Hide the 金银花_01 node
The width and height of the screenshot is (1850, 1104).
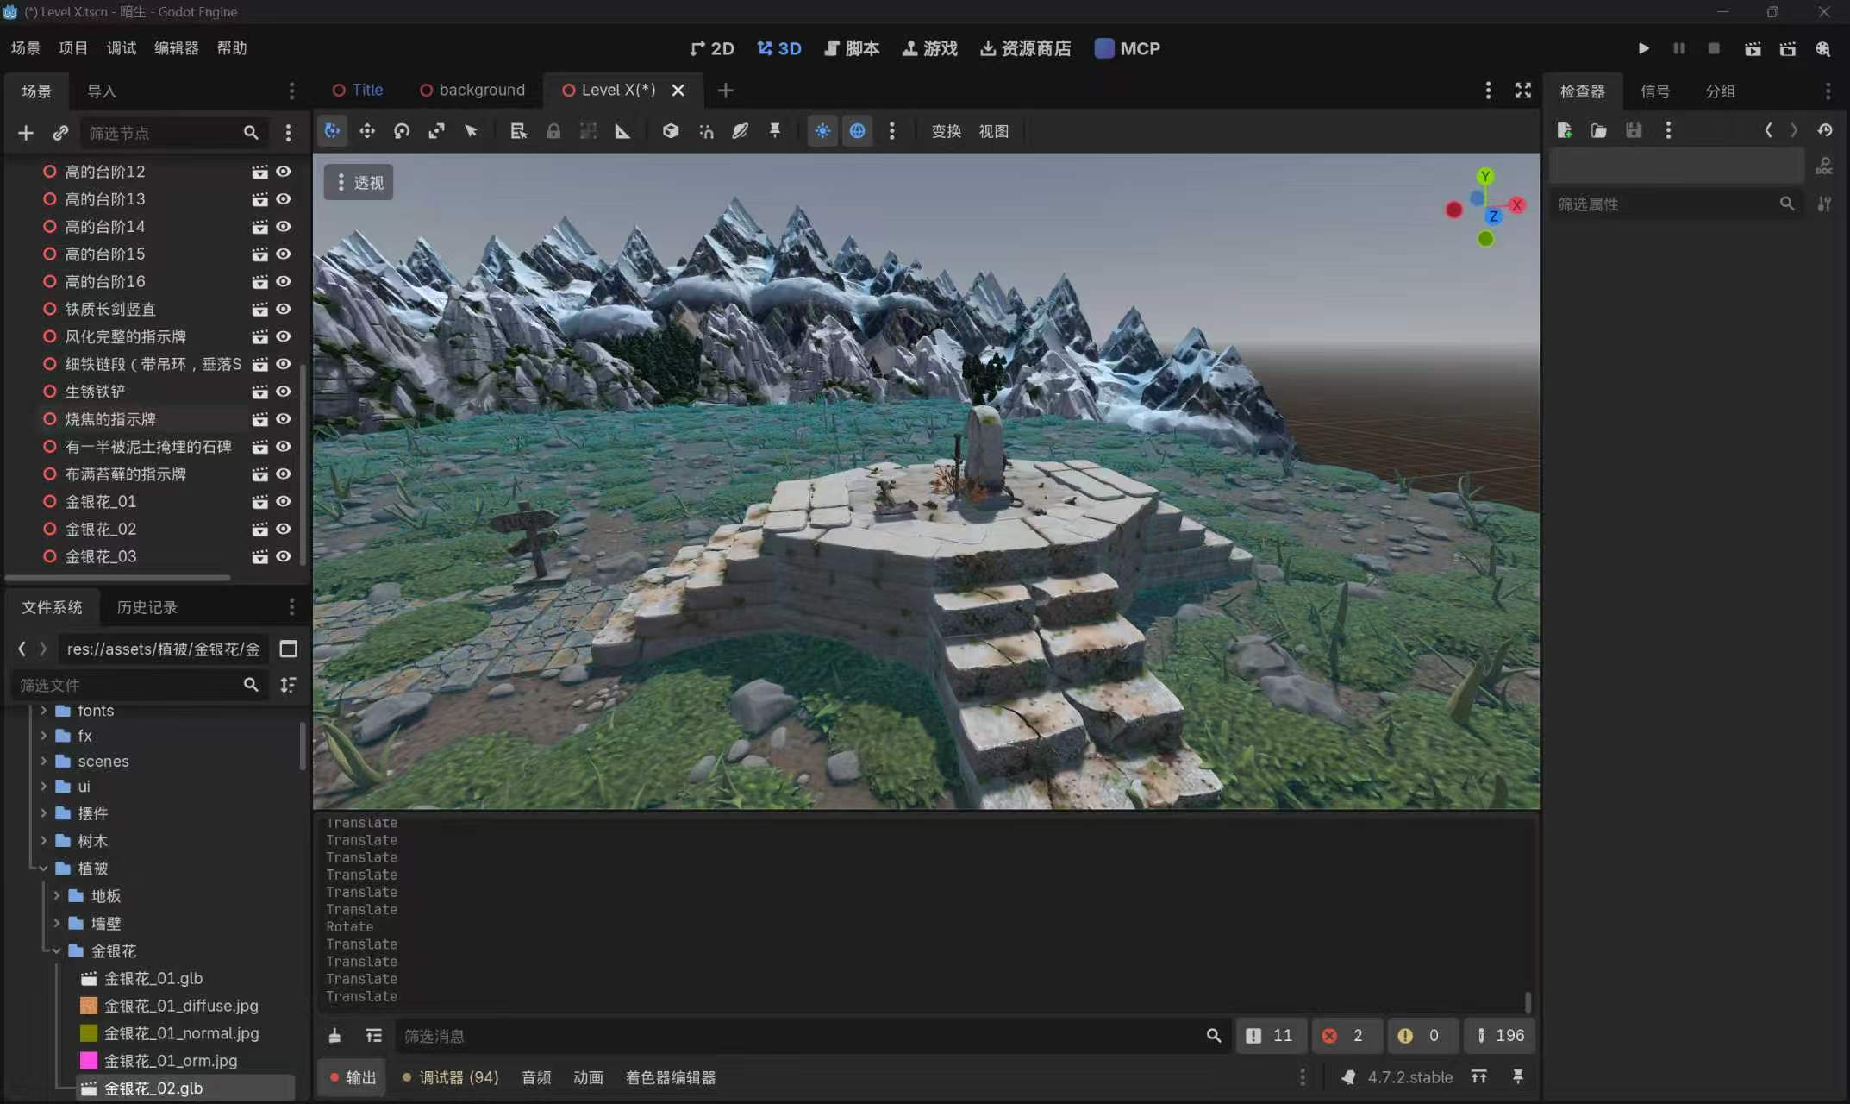[x=283, y=501]
